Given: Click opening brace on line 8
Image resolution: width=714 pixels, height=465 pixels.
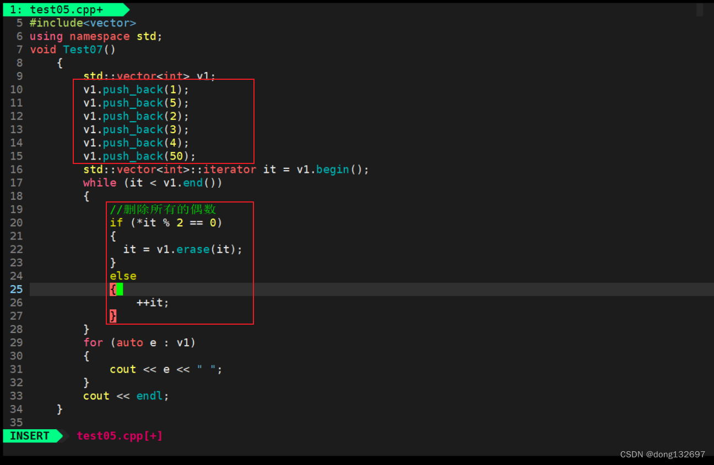Looking at the screenshot, I should point(59,63).
